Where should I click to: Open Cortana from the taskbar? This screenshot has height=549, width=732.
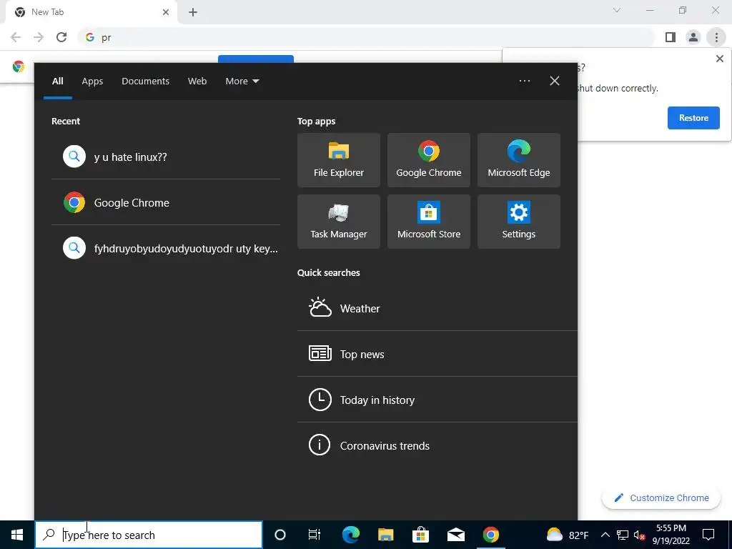[x=280, y=535]
